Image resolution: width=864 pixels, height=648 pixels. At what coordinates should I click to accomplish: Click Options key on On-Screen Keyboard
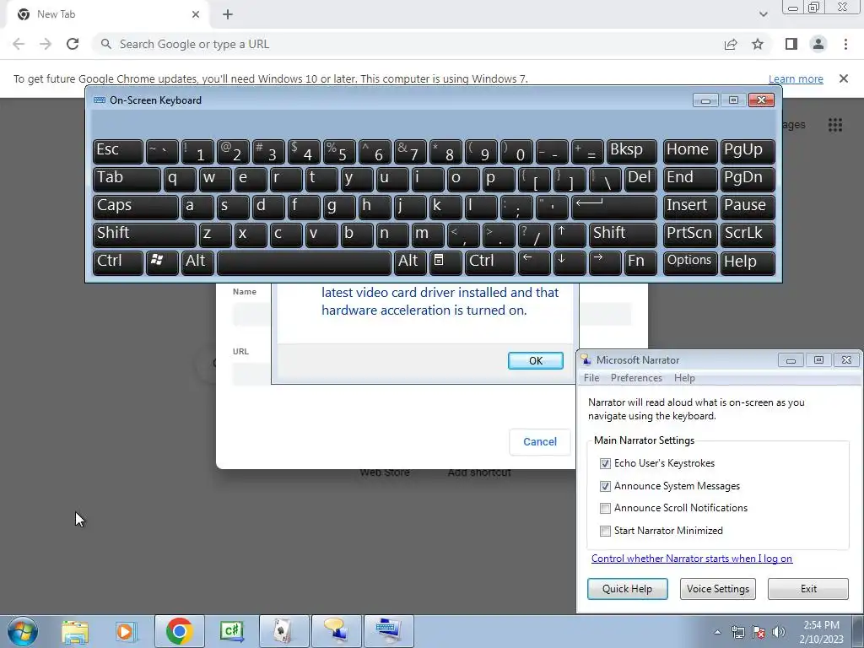click(690, 262)
